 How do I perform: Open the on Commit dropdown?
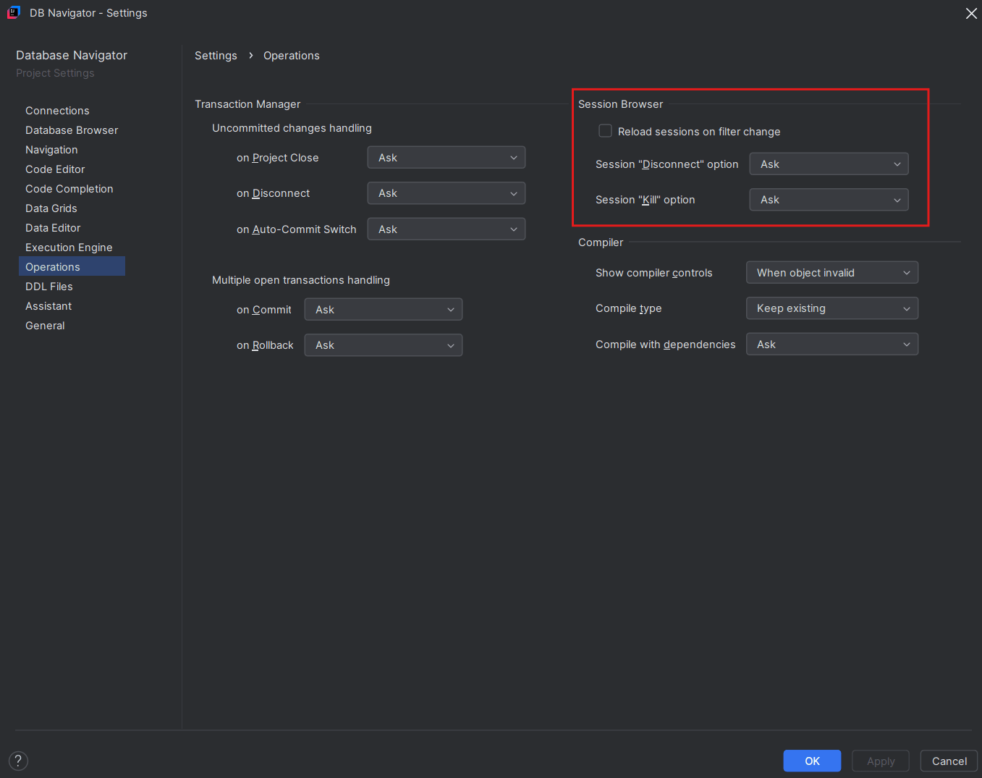(x=384, y=310)
